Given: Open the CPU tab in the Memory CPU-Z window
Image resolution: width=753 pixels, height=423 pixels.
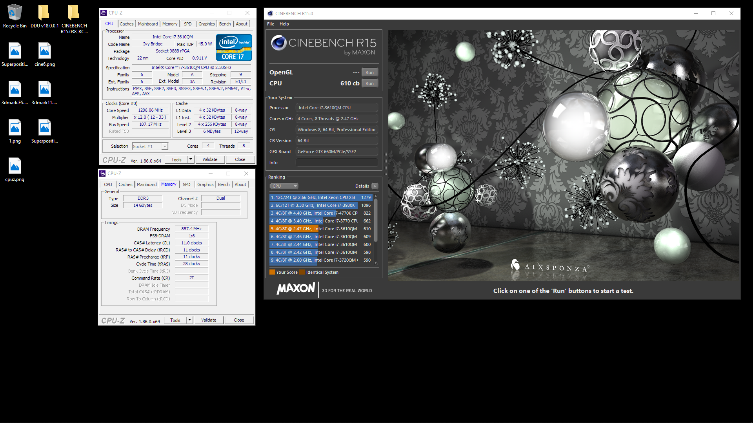Looking at the screenshot, I should (x=108, y=184).
